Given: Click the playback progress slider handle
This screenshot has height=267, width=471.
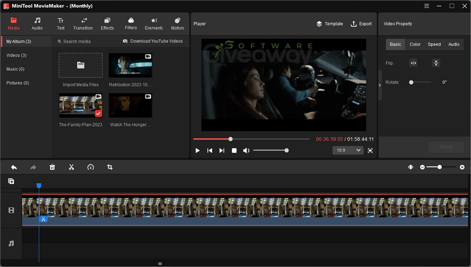Looking at the screenshot, I should click(231, 139).
